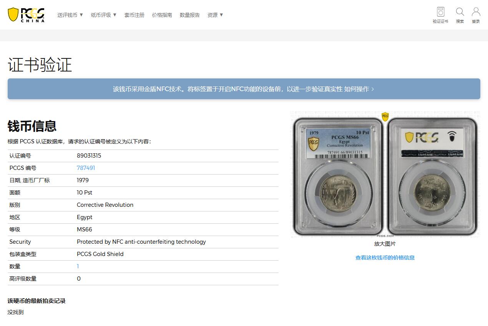The image size is (488, 326).
Task: Click the 该硬币的最新拍卖记录 heading
Action: tap(37, 301)
